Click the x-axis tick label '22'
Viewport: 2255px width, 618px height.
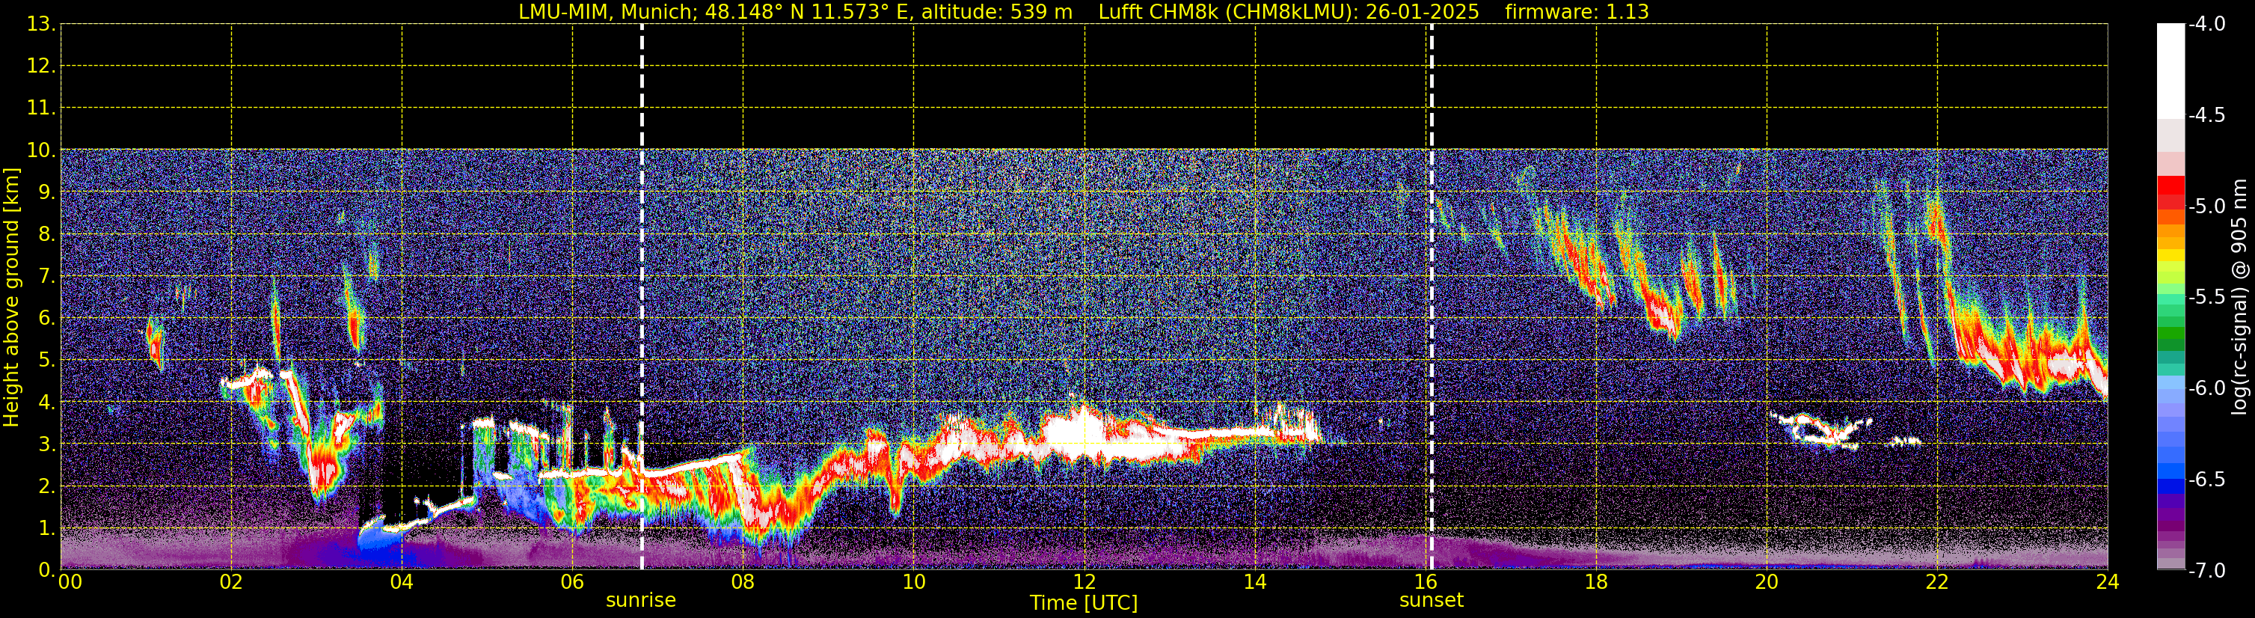pyautogui.click(x=1937, y=582)
